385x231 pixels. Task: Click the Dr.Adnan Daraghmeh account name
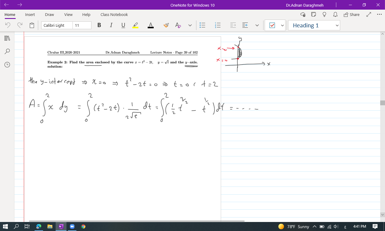pyautogui.click(x=305, y=5)
